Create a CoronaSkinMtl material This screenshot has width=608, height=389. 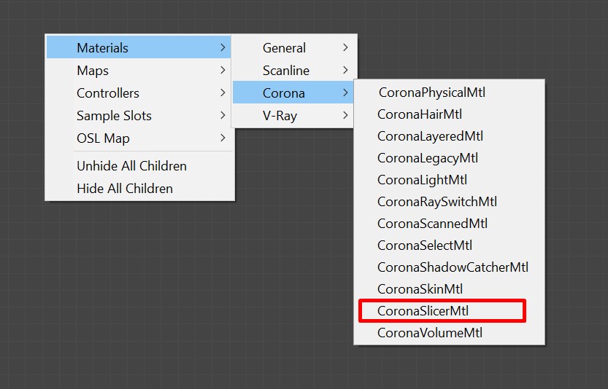(449, 289)
